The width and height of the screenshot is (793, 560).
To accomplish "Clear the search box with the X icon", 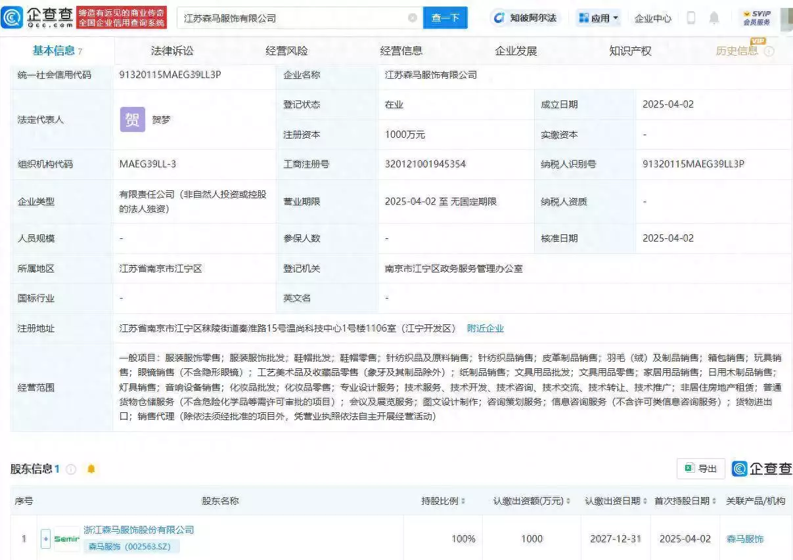I will (413, 18).
